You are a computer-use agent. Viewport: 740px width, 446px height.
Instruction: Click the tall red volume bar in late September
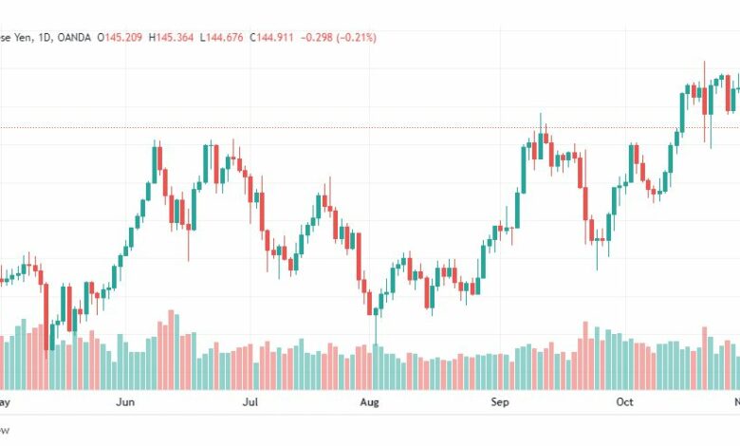point(585,356)
